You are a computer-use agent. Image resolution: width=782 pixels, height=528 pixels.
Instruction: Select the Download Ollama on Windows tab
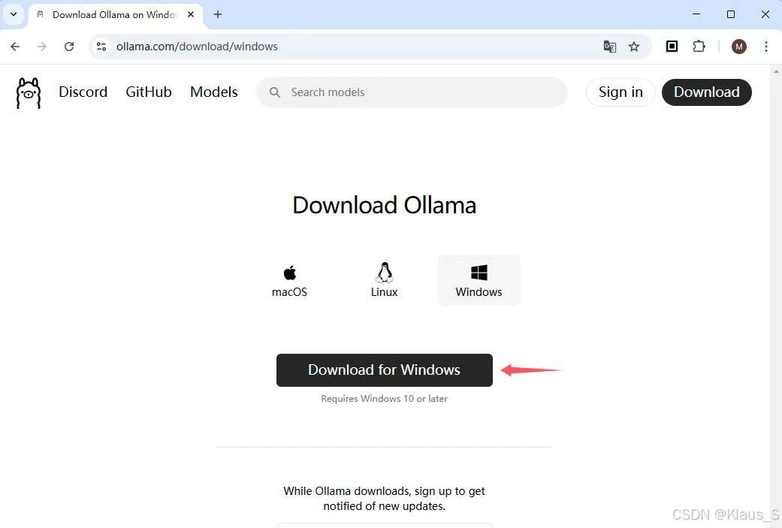(x=116, y=15)
